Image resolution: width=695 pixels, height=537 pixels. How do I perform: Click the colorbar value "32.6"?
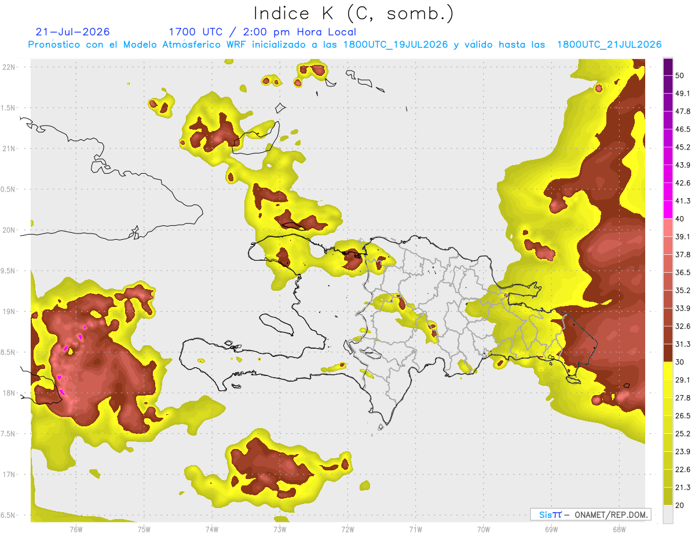click(x=683, y=326)
